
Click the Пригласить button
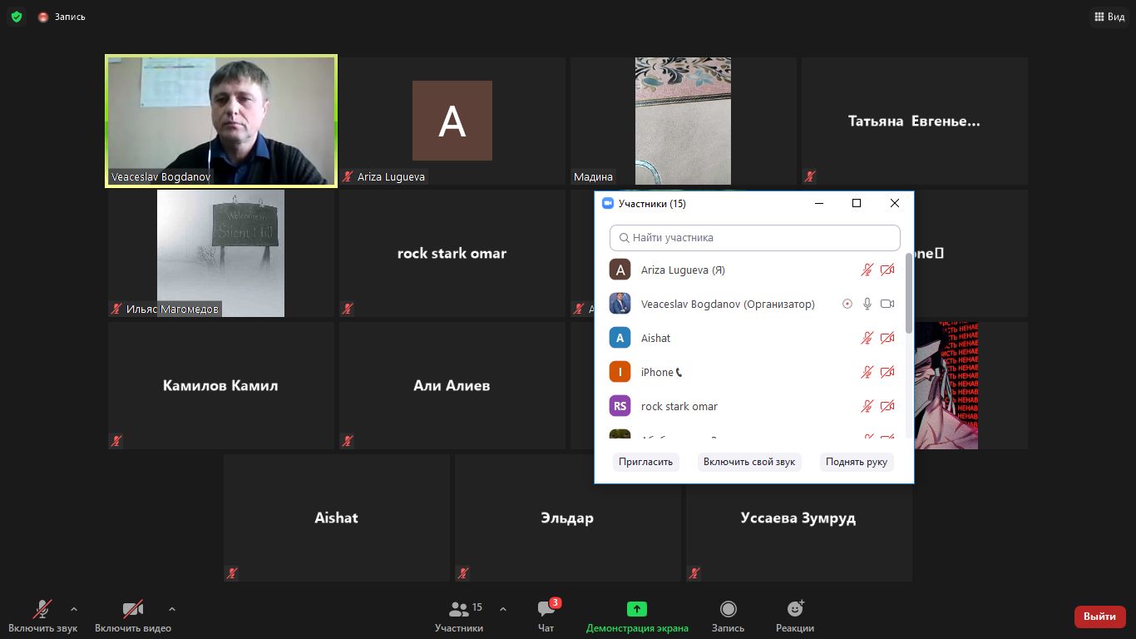[645, 462]
